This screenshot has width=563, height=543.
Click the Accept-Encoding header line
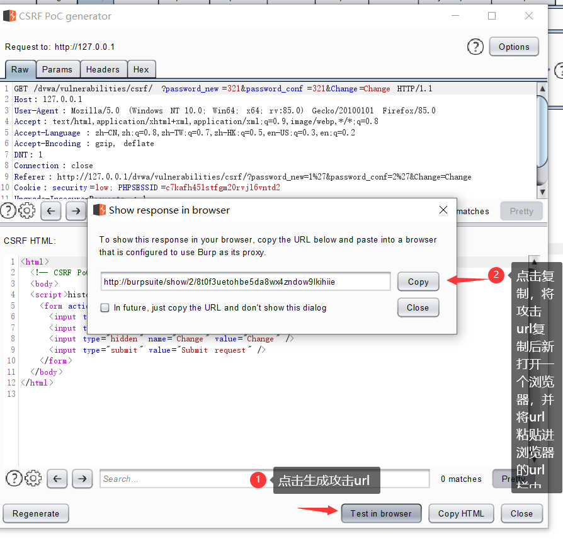pyautogui.click(x=84, y=143)
